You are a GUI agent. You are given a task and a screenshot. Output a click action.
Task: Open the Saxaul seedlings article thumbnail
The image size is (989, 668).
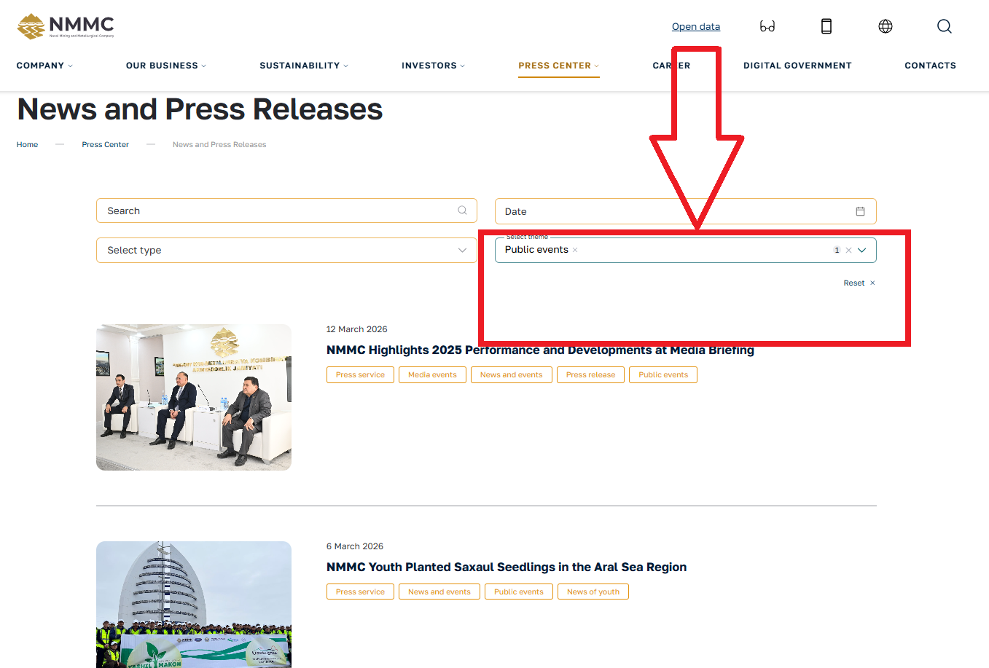(x=194, y=605)
